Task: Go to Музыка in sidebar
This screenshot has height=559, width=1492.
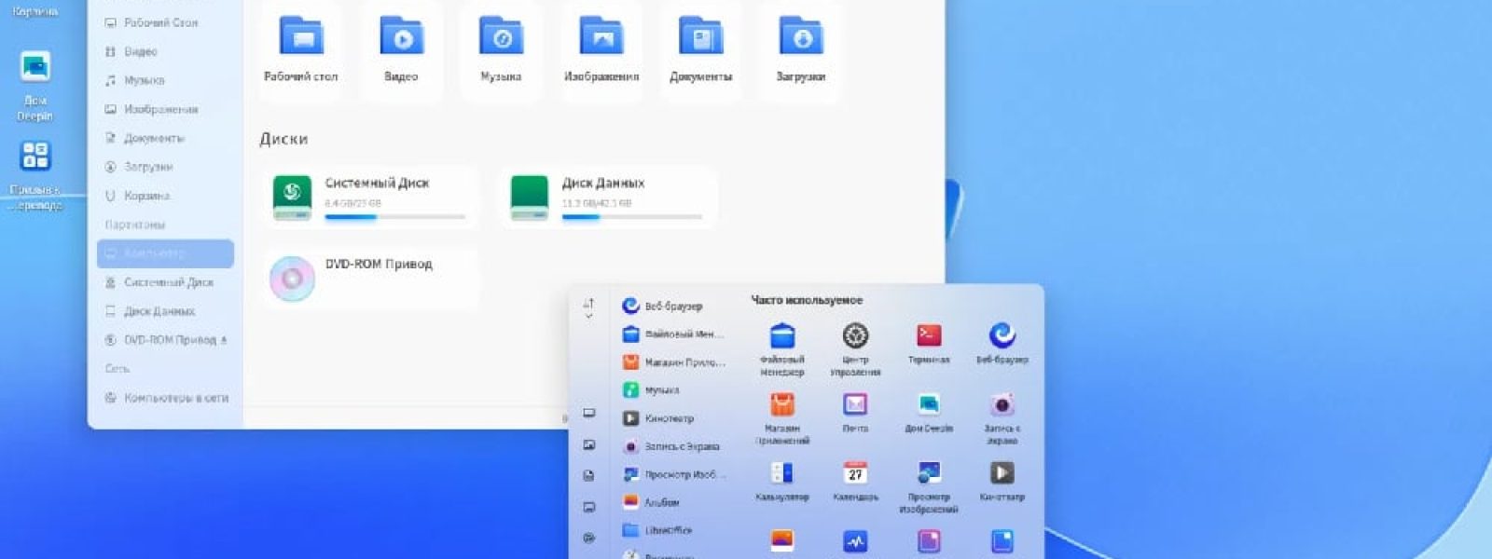Action: 165,80
